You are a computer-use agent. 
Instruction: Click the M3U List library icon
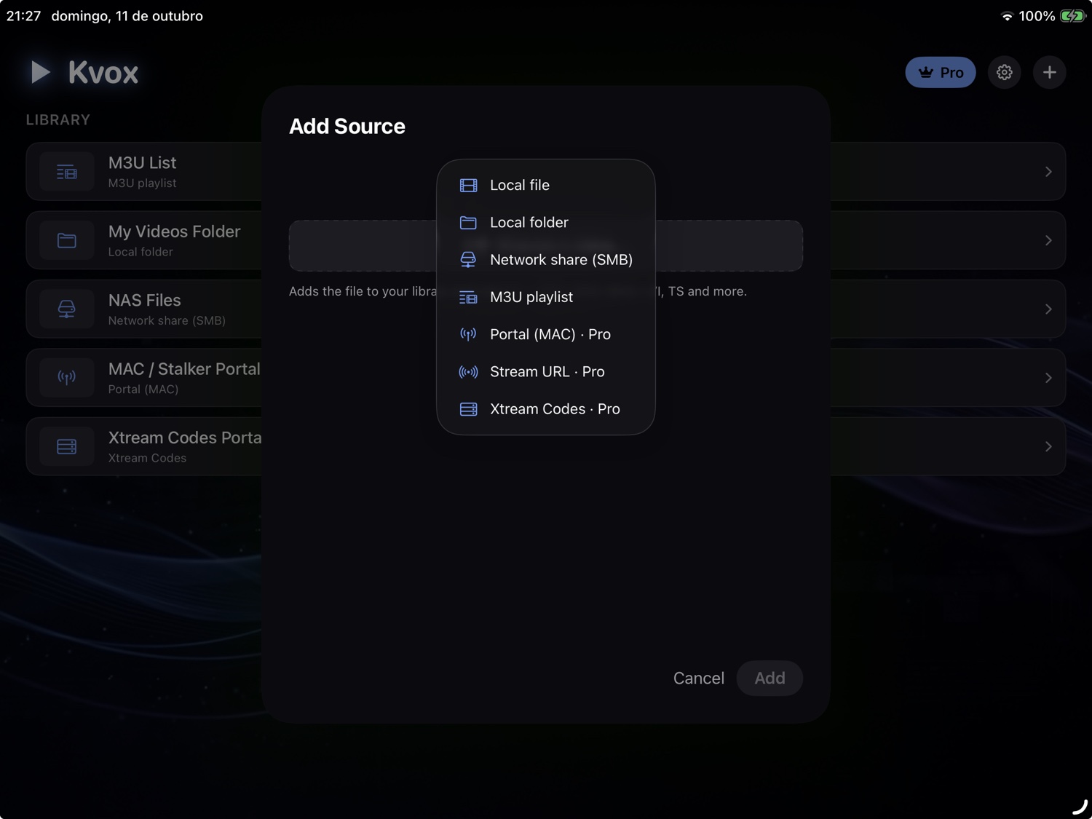(x=67, y=172)
